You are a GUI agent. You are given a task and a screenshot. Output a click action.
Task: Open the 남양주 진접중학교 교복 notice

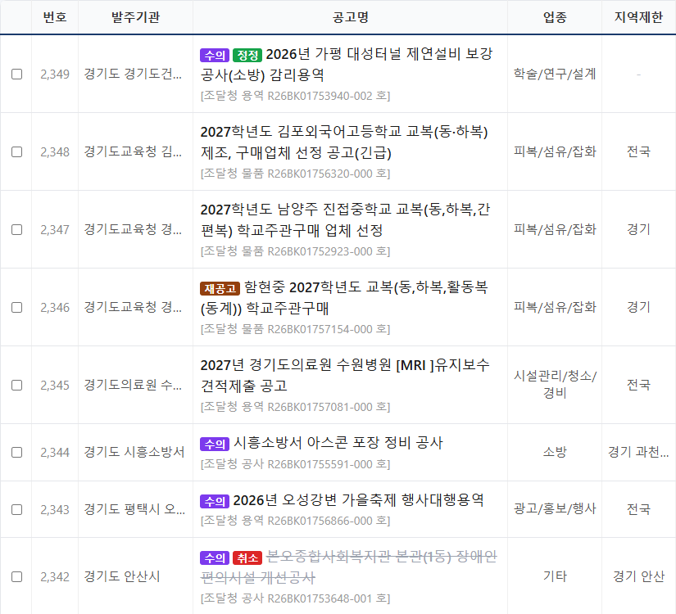345,219
